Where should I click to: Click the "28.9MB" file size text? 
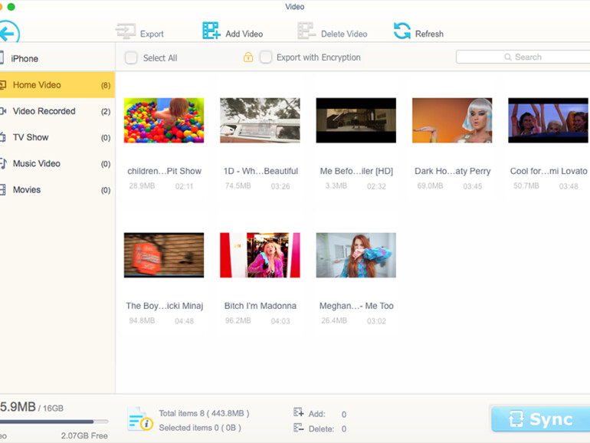[142, 186]
